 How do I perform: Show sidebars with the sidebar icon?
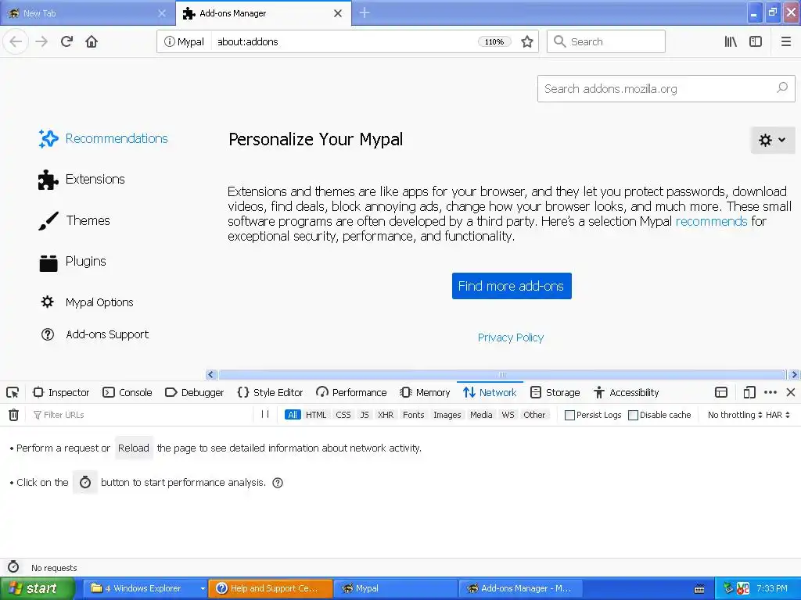[756, 41]
